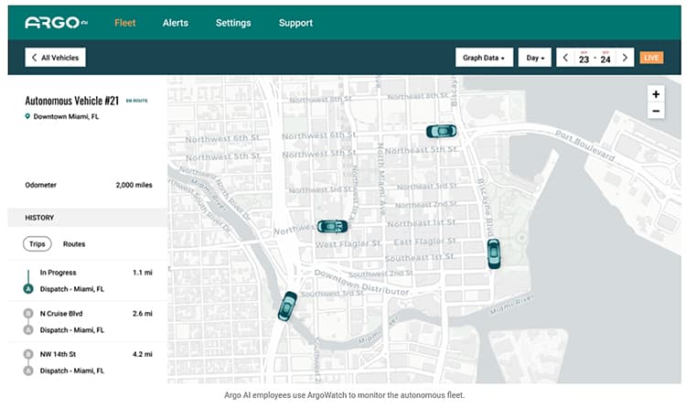Switch to Routes history view

(74, 244)
